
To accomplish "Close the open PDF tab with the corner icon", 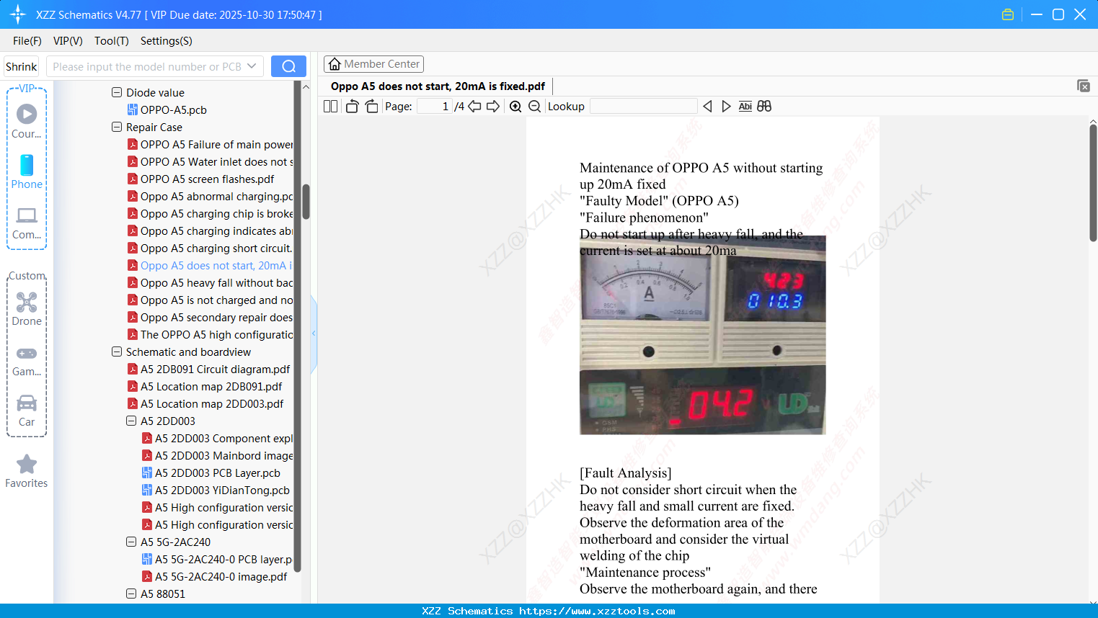I will [x=1083, y=86].
